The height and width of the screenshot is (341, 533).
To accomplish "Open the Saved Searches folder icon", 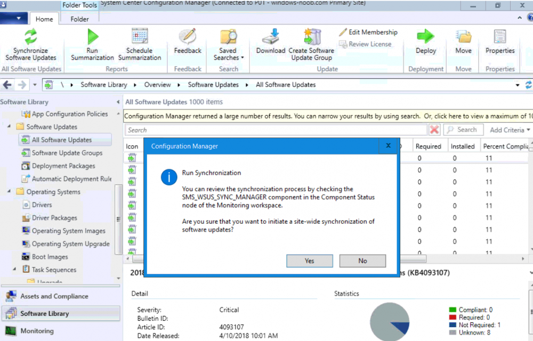I will [x=228, y=37].
